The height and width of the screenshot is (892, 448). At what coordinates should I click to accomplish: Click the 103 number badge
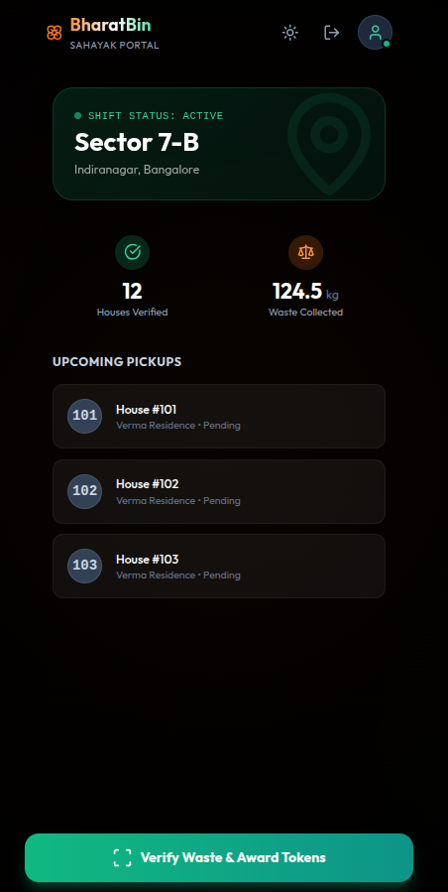[x=84, y=566]
